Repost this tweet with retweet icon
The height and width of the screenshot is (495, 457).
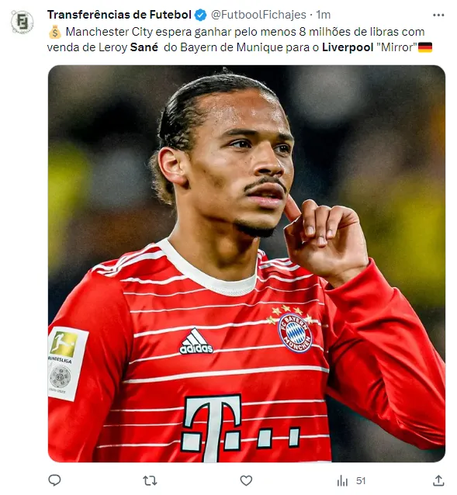[150, 481]
